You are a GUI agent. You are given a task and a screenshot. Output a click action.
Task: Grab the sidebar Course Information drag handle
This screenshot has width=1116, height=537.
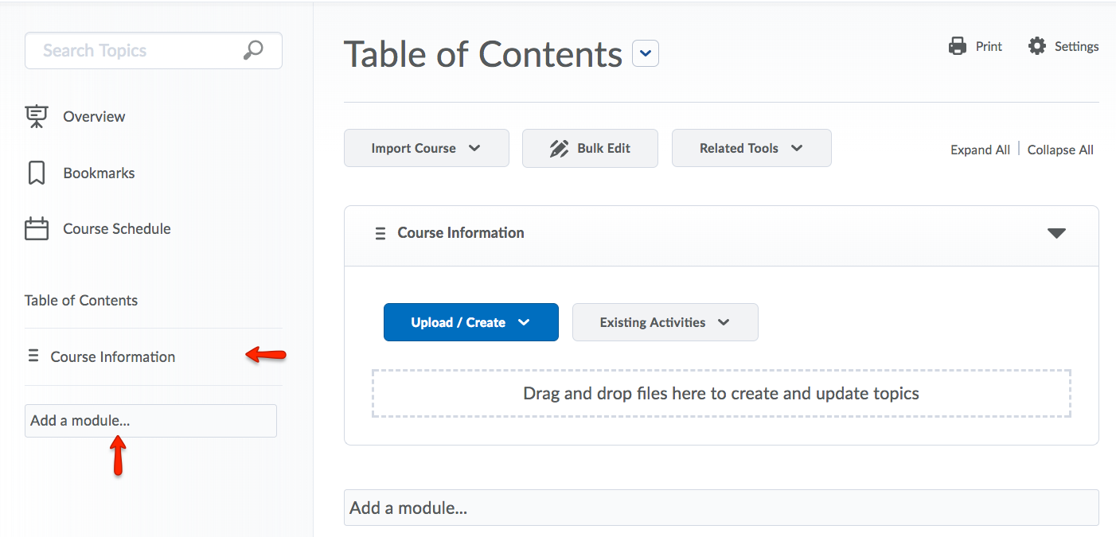click(33, 356)
